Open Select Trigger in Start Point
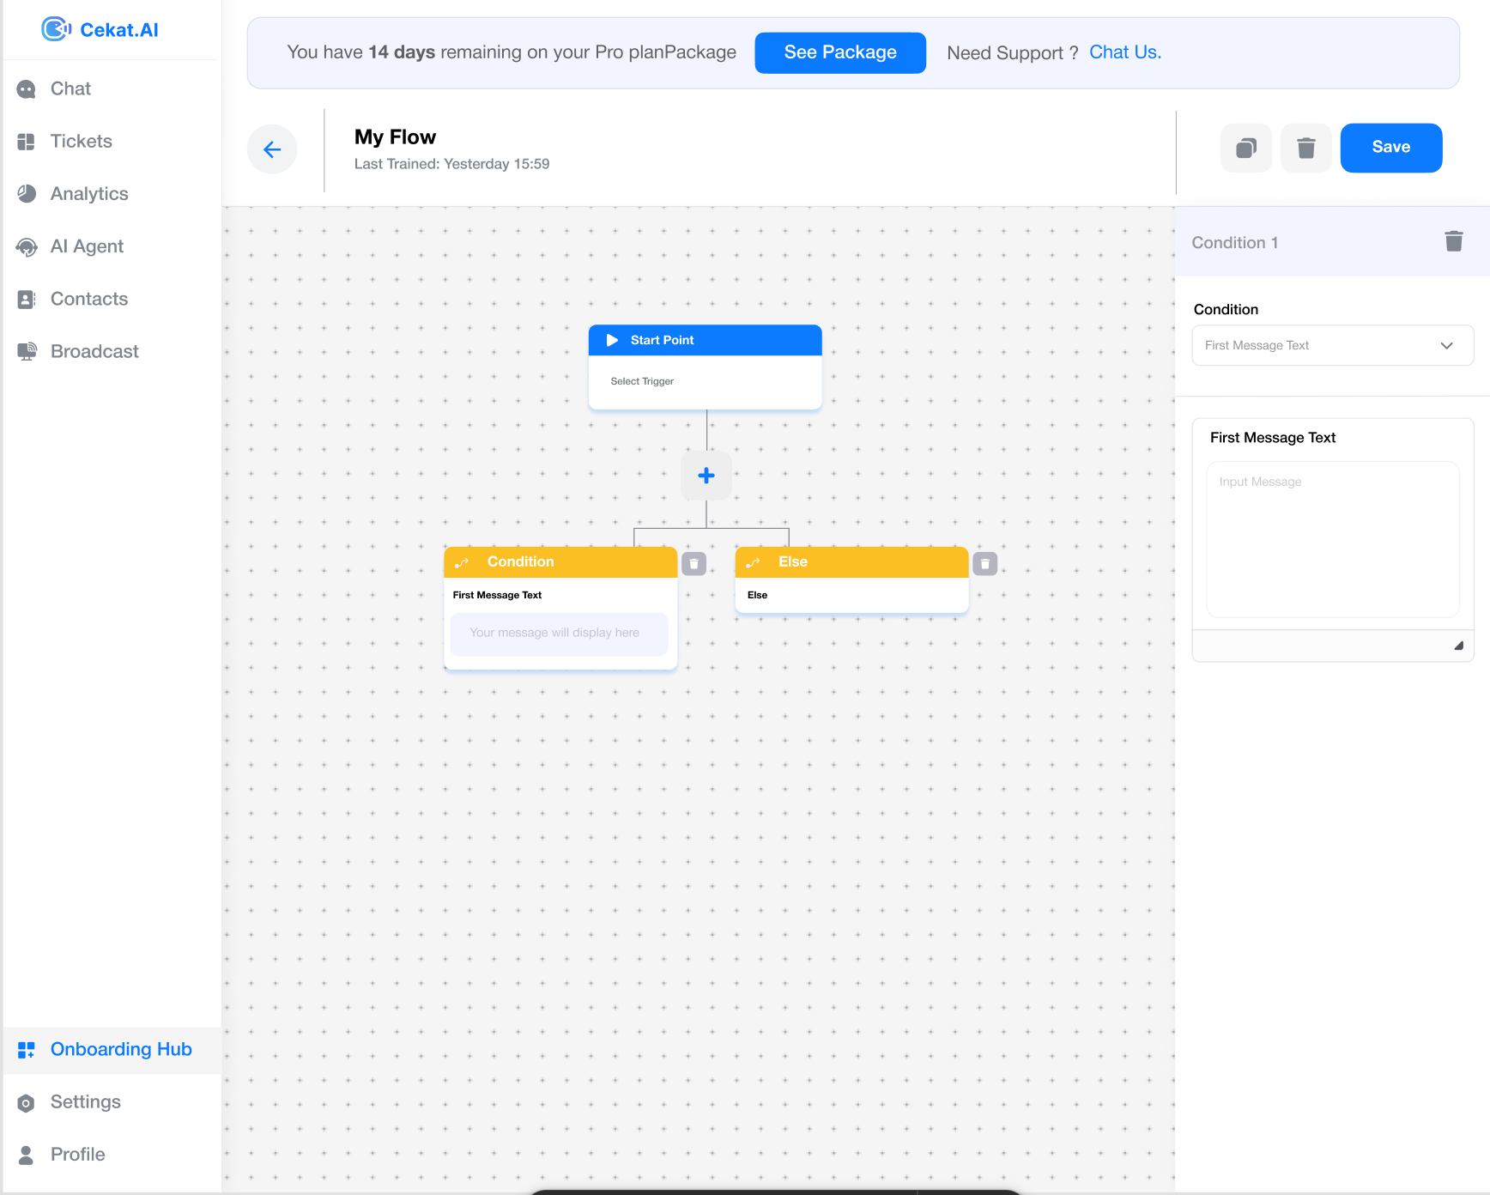 click(642, 381)
